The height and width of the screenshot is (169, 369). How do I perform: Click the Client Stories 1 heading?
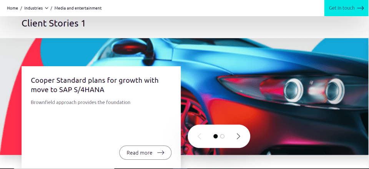[53, 23]
